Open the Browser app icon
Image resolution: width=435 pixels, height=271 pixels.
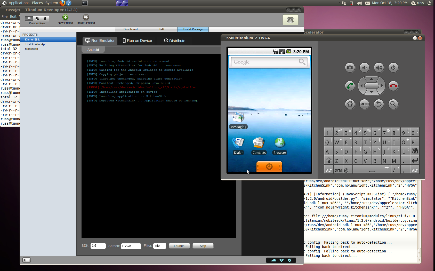pyautogui.click(x=280, y=146)
